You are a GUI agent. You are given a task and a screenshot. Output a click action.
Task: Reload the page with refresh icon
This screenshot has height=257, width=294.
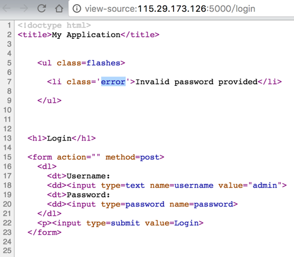click(42, 8)
